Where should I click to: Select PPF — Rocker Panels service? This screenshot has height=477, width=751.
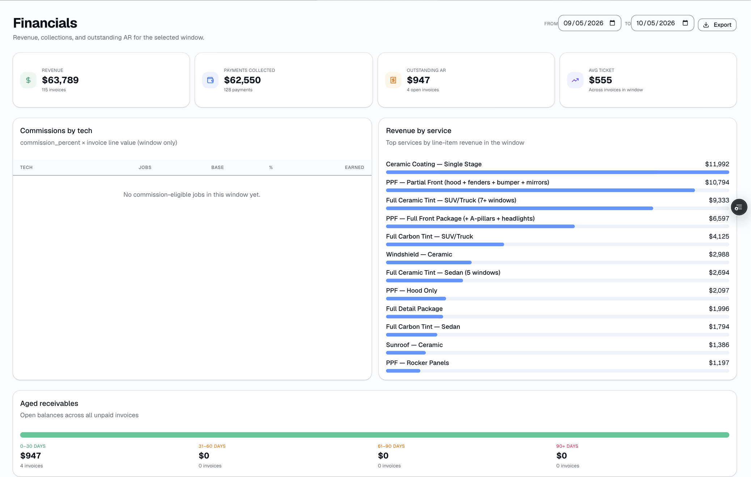pos(417,363)
